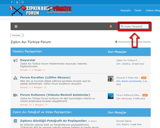
Task: Click the breadcrumb chevron after Forumlar
Action: coord(23,35)
